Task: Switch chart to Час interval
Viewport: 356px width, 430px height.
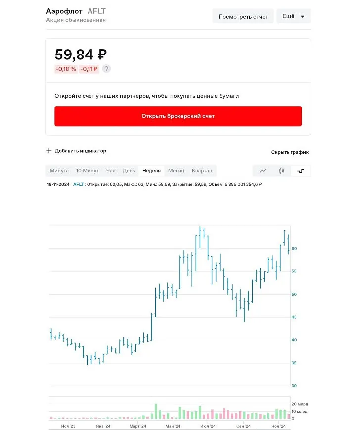Action: click(x=111, y=171)
